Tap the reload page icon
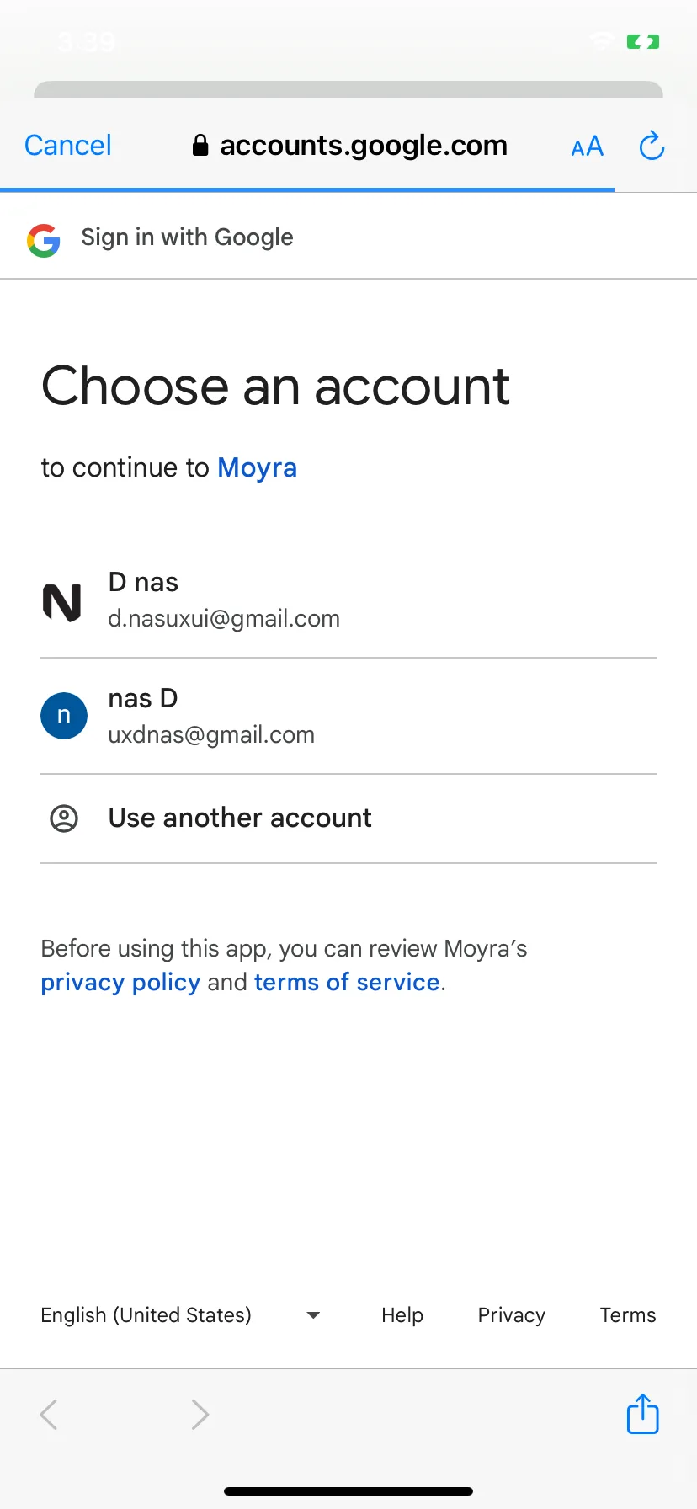 (x=652, y=146)
